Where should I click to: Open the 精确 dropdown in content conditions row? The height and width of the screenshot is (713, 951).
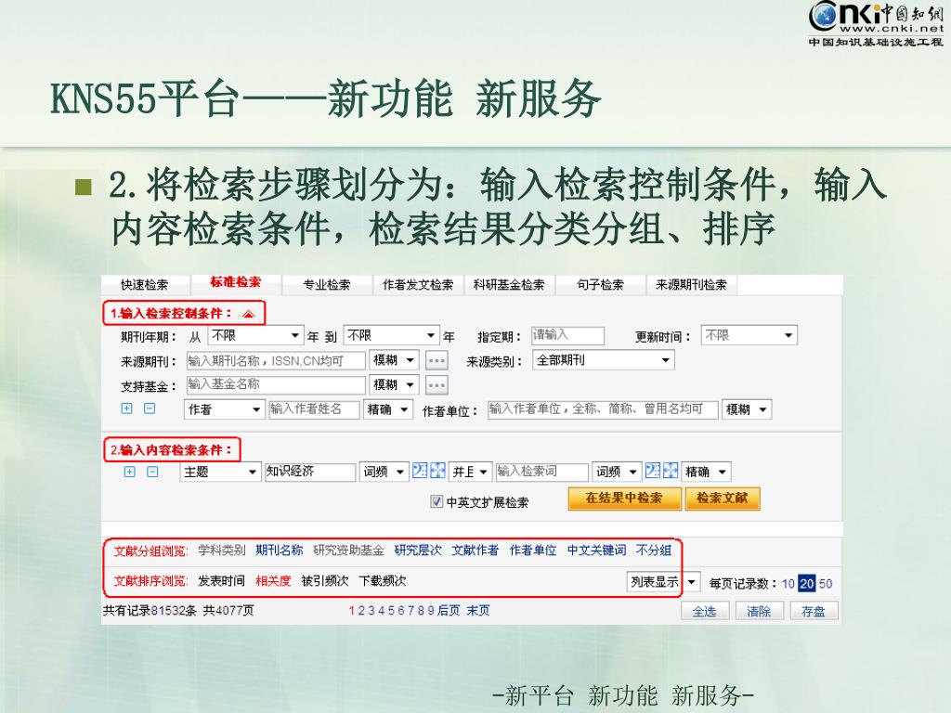(x=706, y=472)
